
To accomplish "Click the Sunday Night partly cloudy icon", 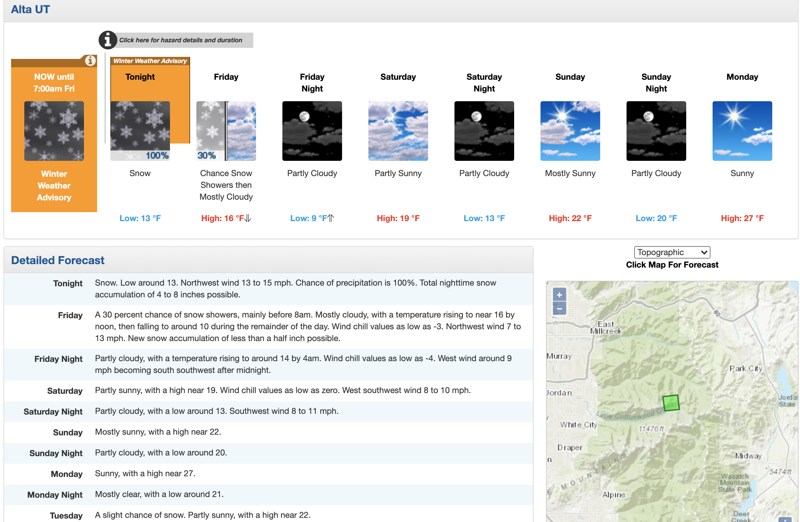I will pyautogui.click(x=656, y=131).
